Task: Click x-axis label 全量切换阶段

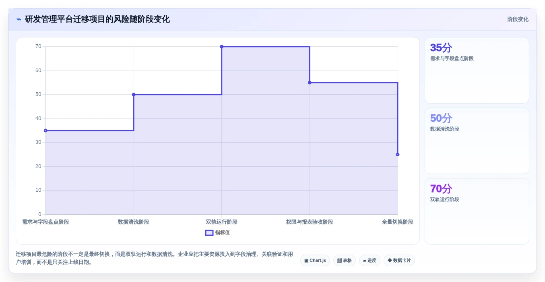Action: [x=398, y=222]
